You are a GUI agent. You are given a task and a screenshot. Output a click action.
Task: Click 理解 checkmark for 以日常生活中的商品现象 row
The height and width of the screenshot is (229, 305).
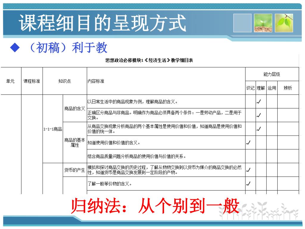click(x=259, y=101)
